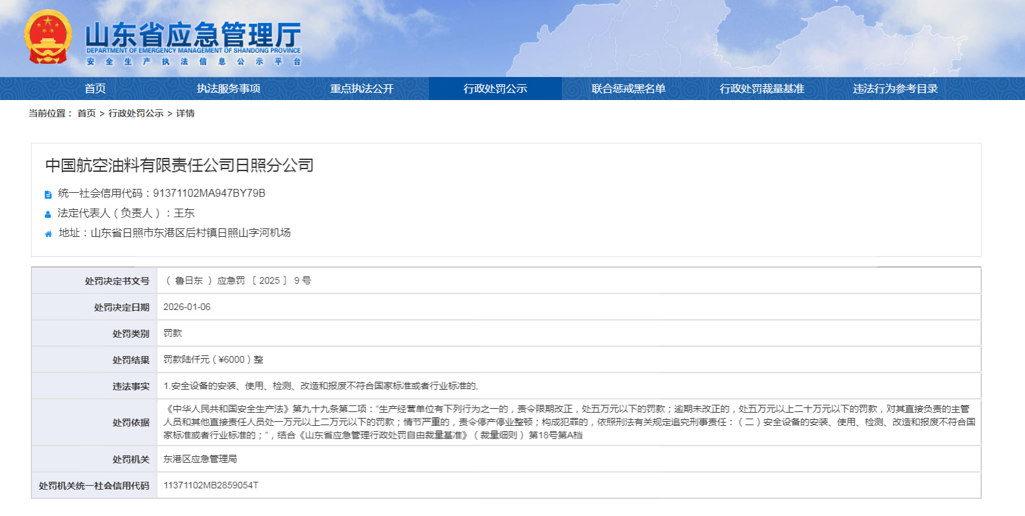The width and height of the screenshot is (1025, 516).
Task: Open the 行政处罚公示 navigation tab
Action: click(495, 89)
